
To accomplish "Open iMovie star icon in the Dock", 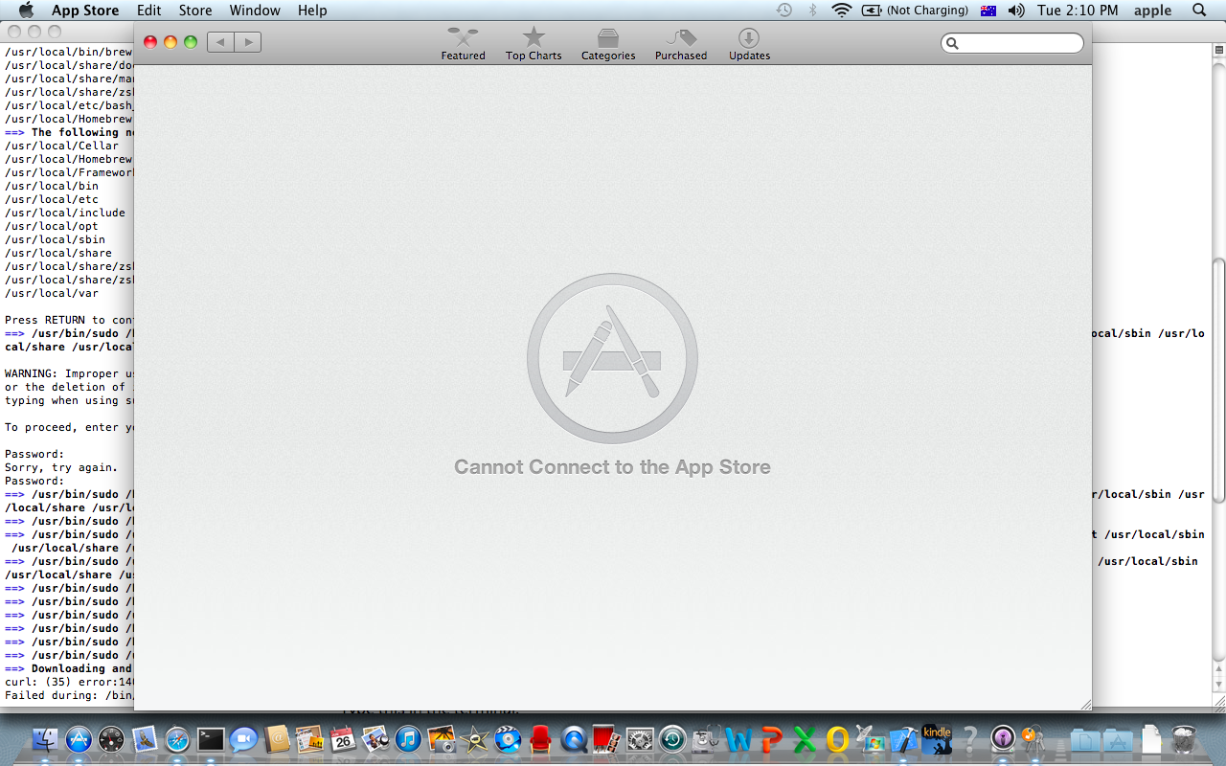I will pyautogui.click(x=475, y=739).
